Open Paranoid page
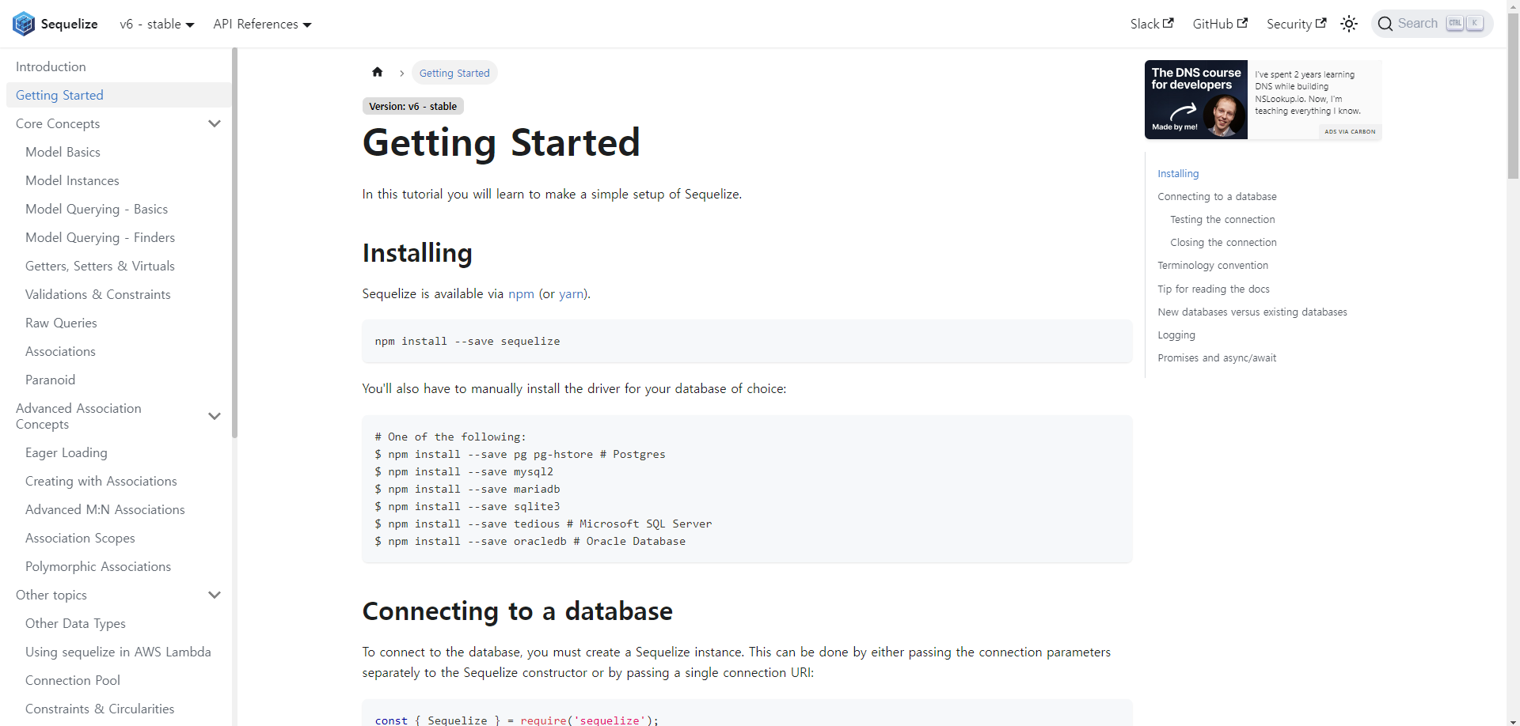 coord(50,380)
